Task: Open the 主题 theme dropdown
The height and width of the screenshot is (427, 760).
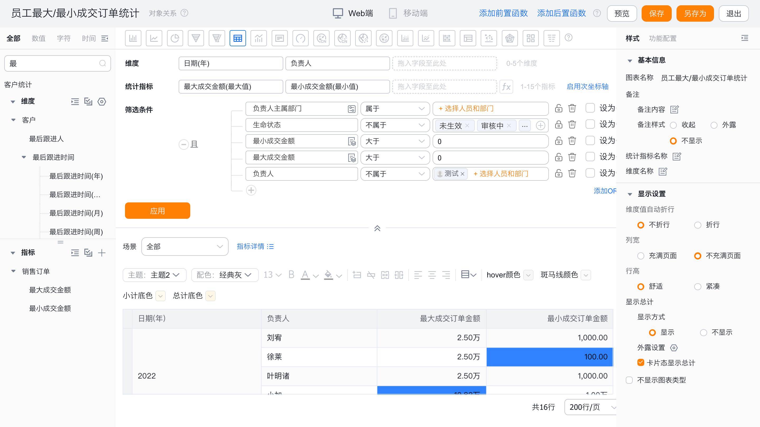Action: point(154,275)
